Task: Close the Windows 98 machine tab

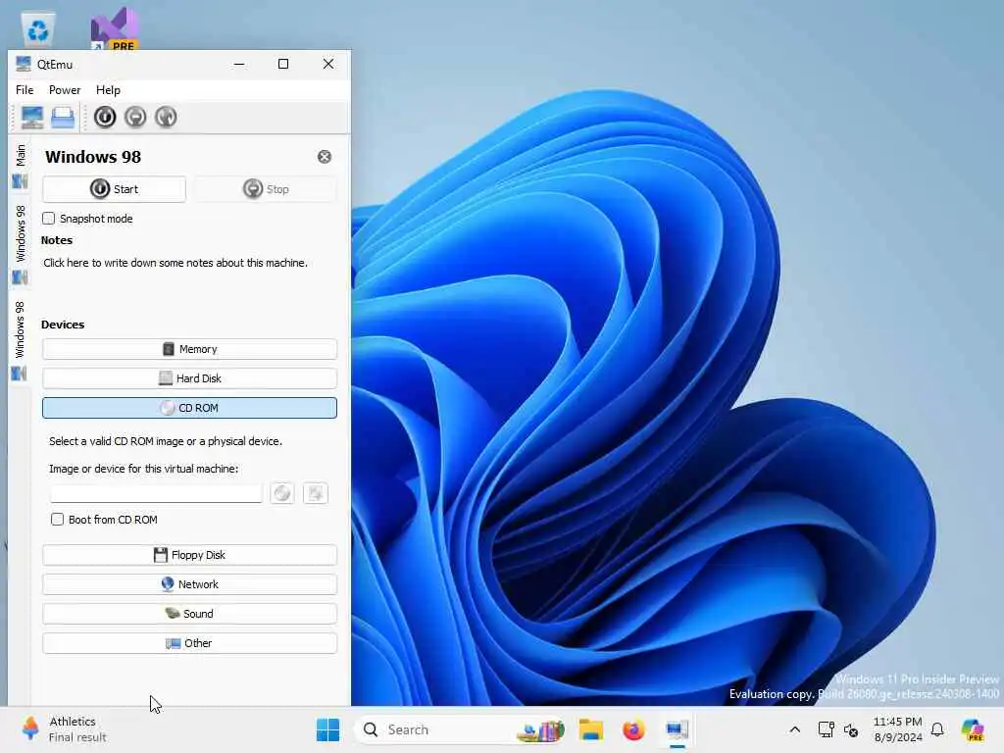Action: [325, 157]
